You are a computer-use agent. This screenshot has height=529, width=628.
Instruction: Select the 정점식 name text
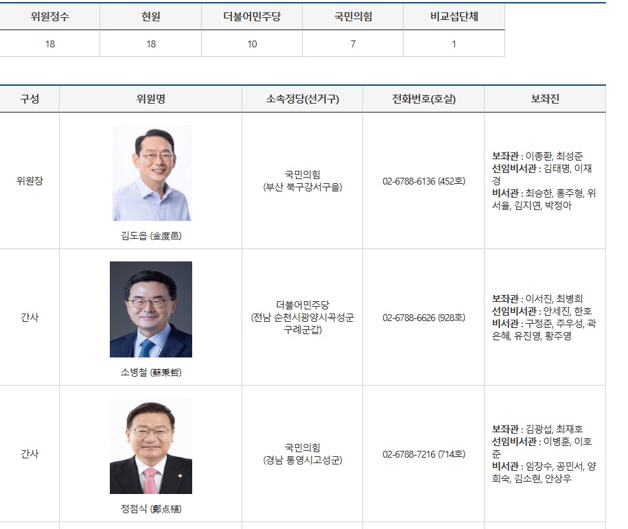(x=151, y=509)
